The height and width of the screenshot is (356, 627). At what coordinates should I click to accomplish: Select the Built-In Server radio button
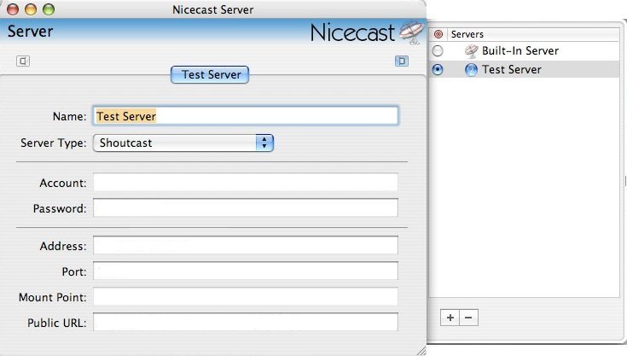point(438,51)
